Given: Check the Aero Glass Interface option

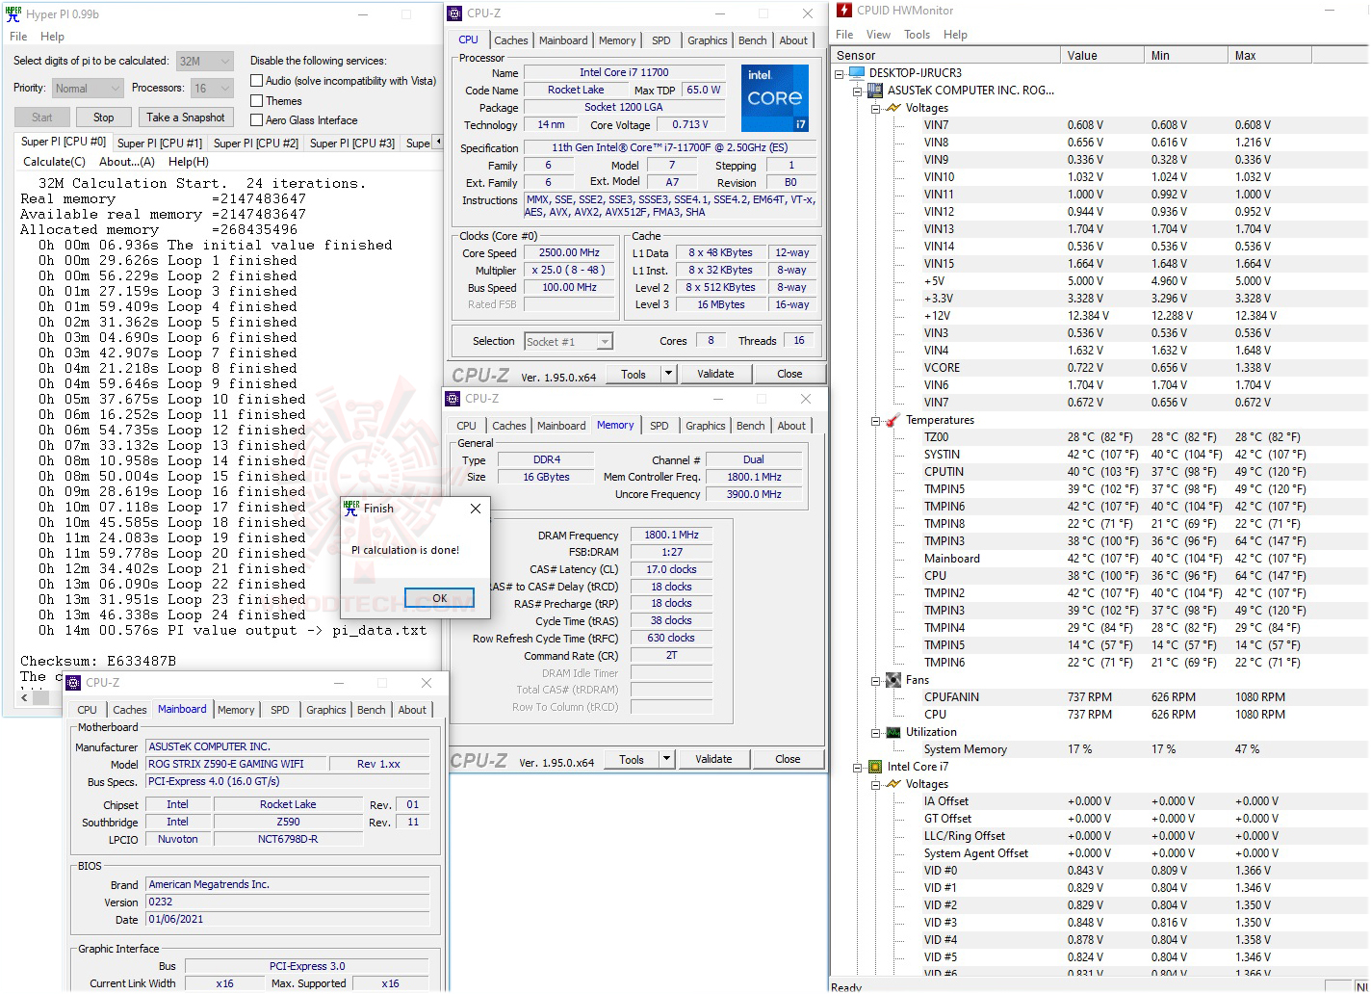Looking at the screenshot, I should pyautogui.click(x=257, y=120).
